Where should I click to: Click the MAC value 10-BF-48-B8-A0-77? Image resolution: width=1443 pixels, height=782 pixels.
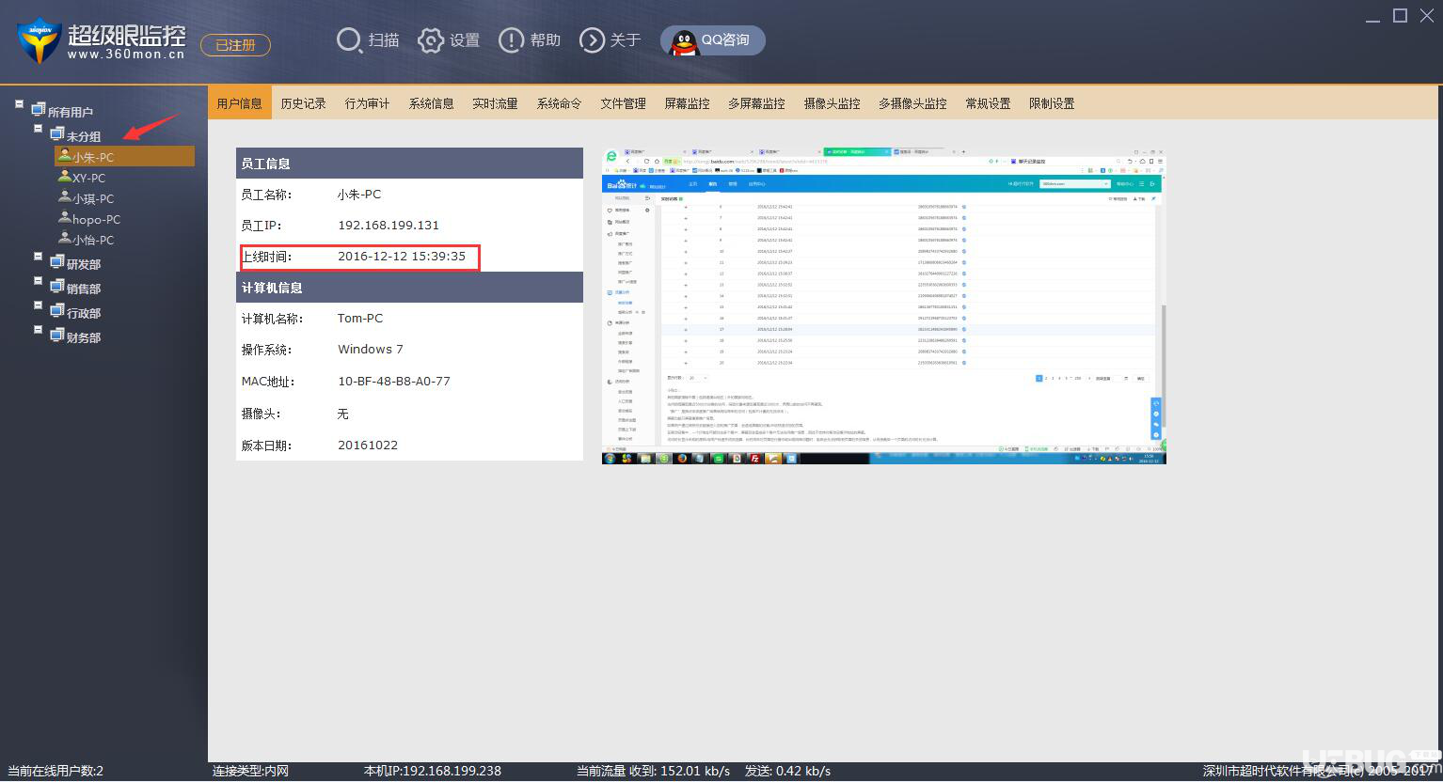click(x=394, y=381)
